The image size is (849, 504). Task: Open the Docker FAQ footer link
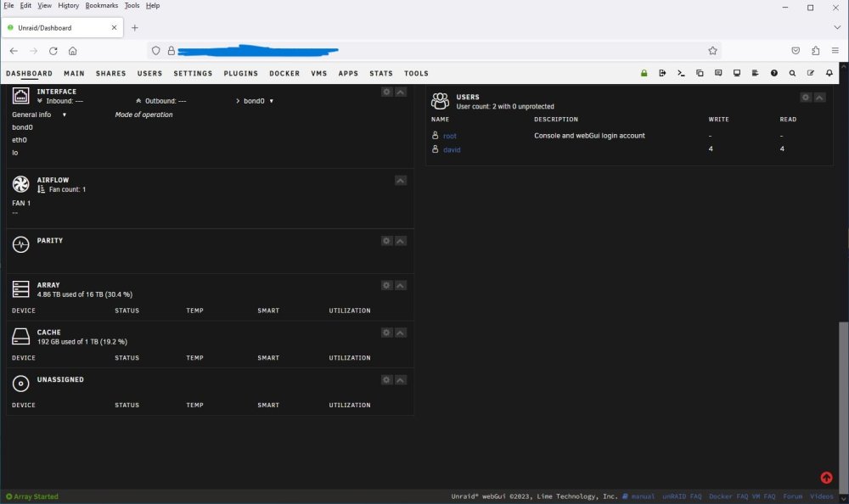tap(728, 496)
